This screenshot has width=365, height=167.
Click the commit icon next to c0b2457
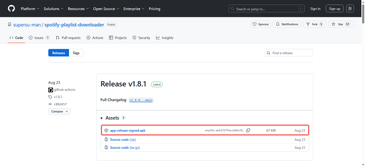(50, 104)
